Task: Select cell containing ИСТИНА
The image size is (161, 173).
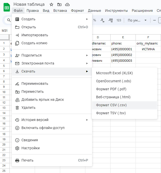Action: 148,49
